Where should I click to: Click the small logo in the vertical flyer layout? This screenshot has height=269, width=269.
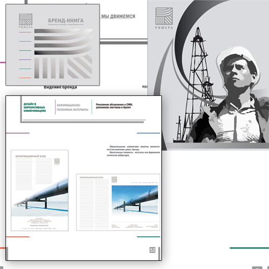(57, 161)
